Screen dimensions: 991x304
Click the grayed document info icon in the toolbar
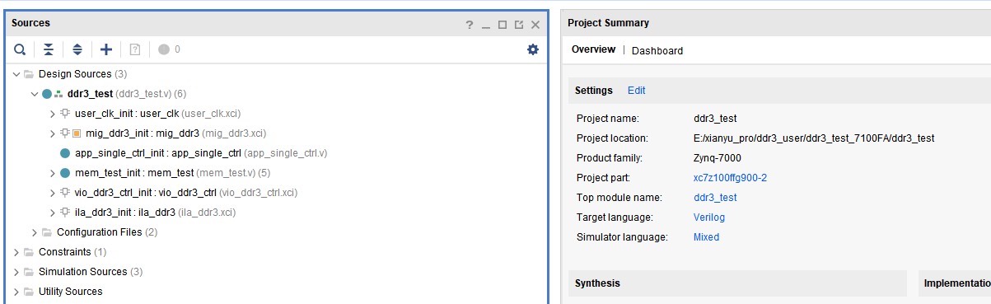[x=135, y=49]
